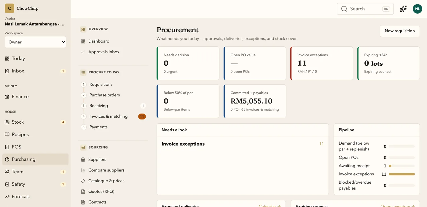Image resolution: width=427 pixels, height=207 pixels.
Task: Click the Stock warehouse icon
Action: tap(7, 122)
